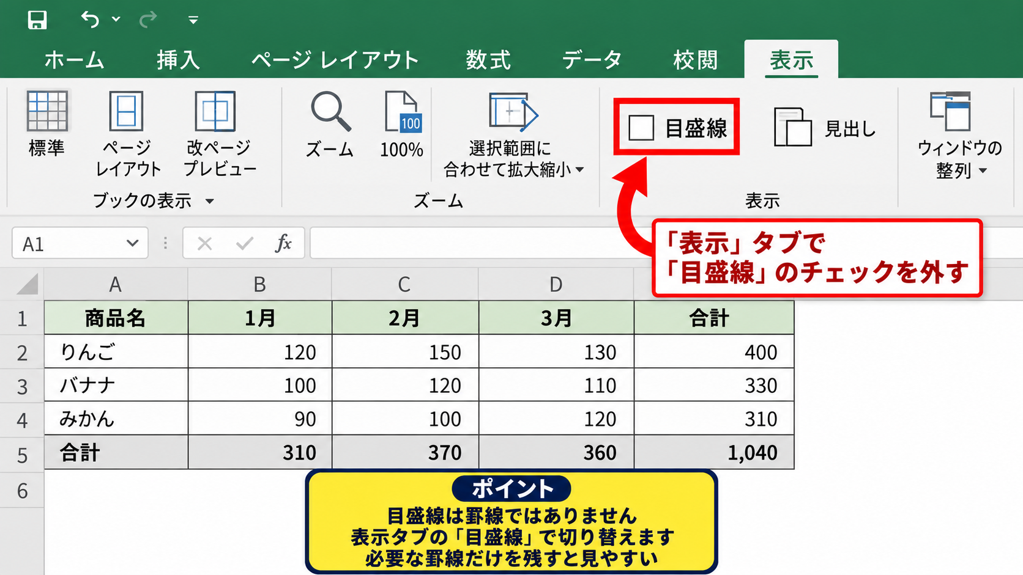Expand the ブックの表示 group arrow
Viewport: 1023px width, 575px height.
(210, 201)
